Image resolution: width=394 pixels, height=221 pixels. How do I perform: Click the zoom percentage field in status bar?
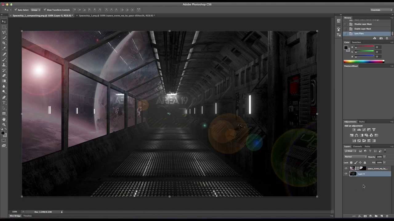14,212
